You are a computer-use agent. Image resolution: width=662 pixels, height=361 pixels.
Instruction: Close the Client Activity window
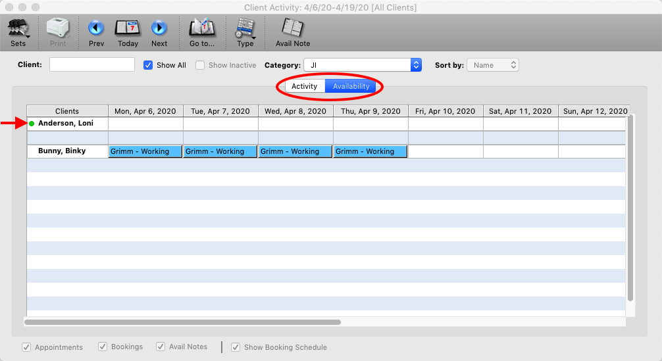[x=9, y=7]
